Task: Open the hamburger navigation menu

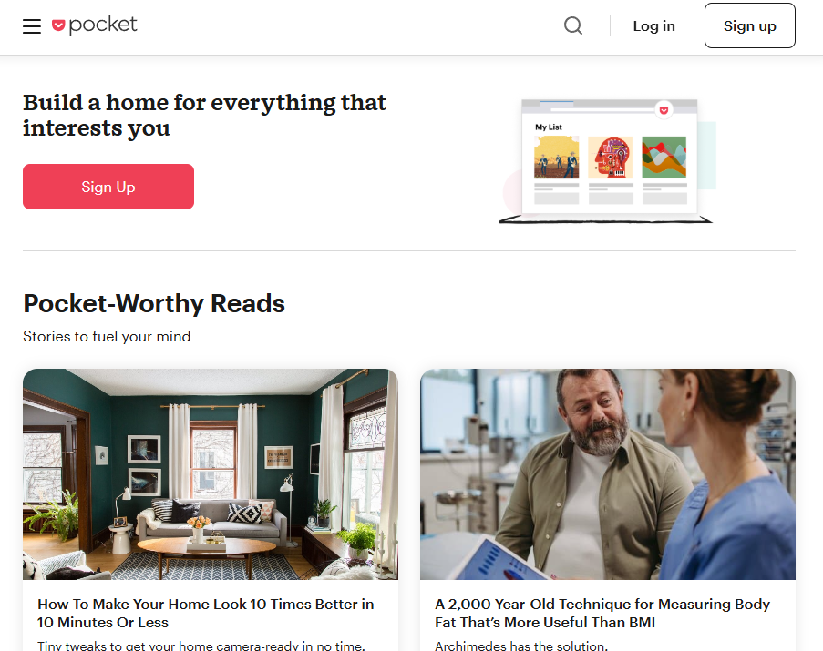Action: pos(32,26)
